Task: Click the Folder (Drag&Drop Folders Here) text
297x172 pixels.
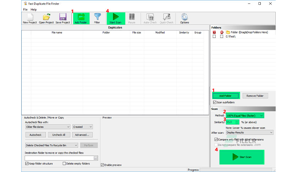Action: [x=249, y=32]
